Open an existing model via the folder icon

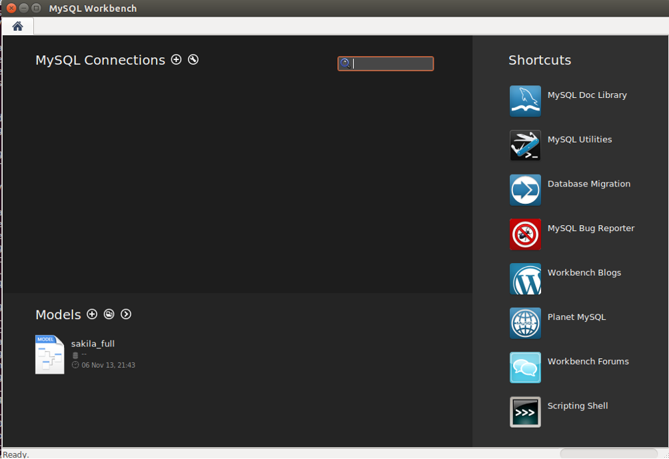coord(109,314)
